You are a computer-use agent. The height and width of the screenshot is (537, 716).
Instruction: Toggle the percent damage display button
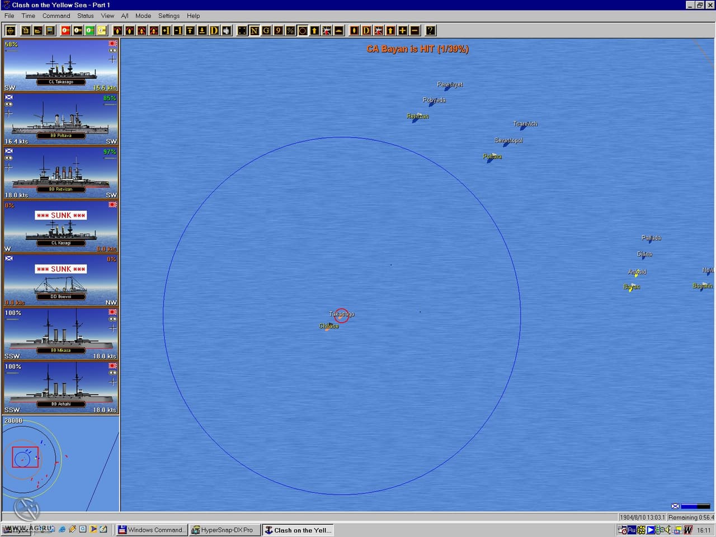[290, 31]
